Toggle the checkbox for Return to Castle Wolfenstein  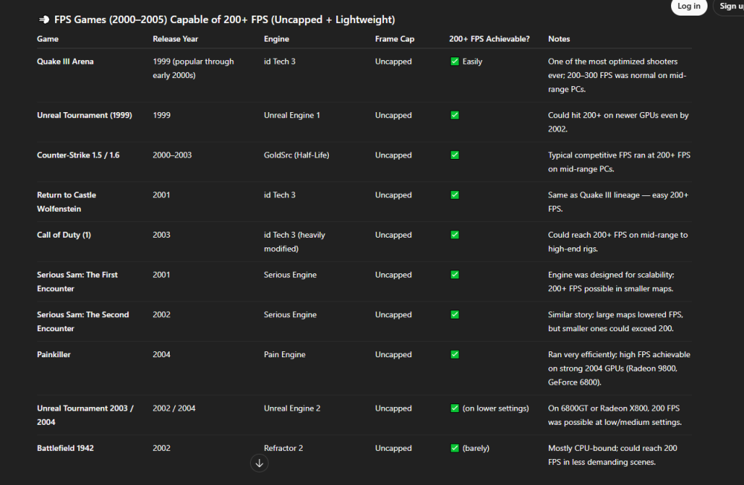tap(455, 195)
